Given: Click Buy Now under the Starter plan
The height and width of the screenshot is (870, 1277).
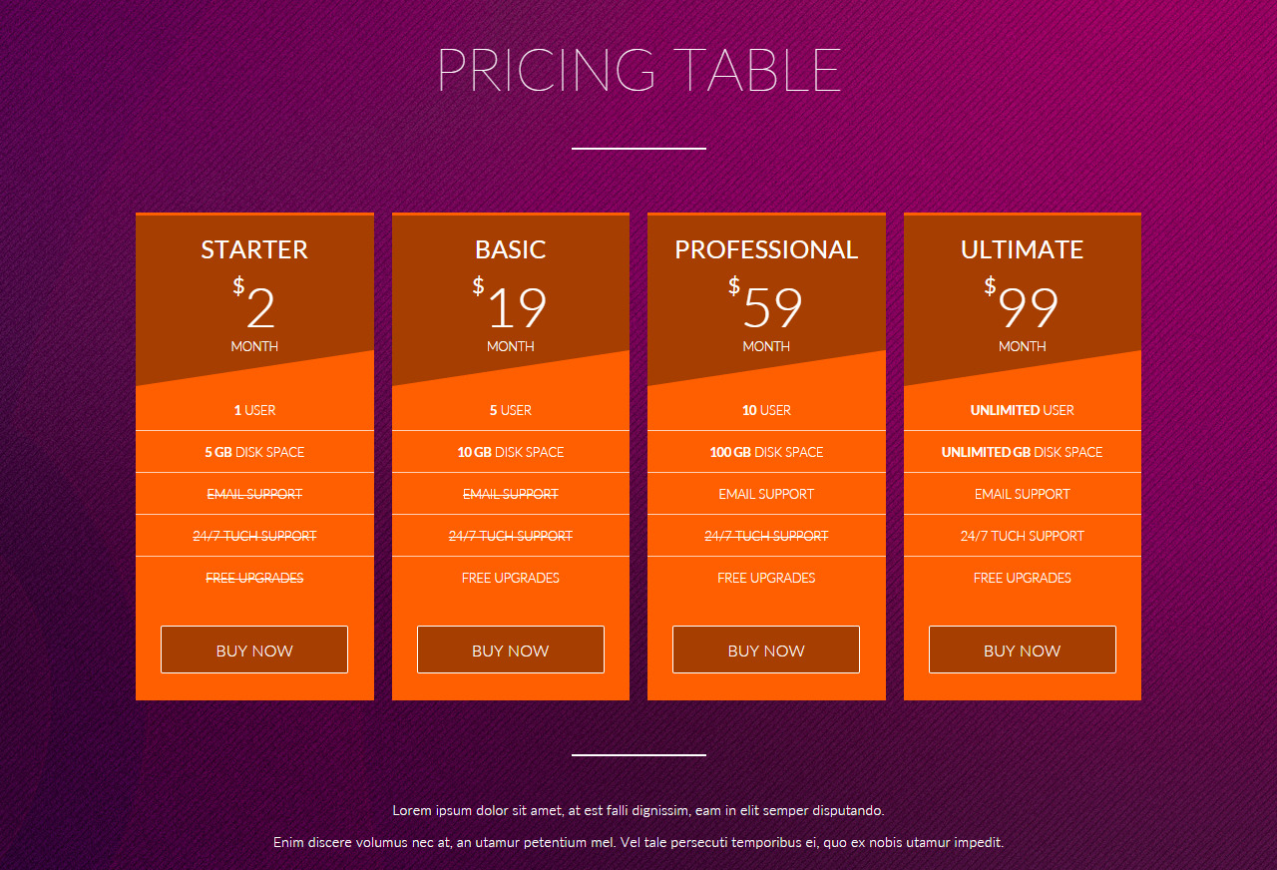Looking at the screenshot, I should click(x=254, y=651).
